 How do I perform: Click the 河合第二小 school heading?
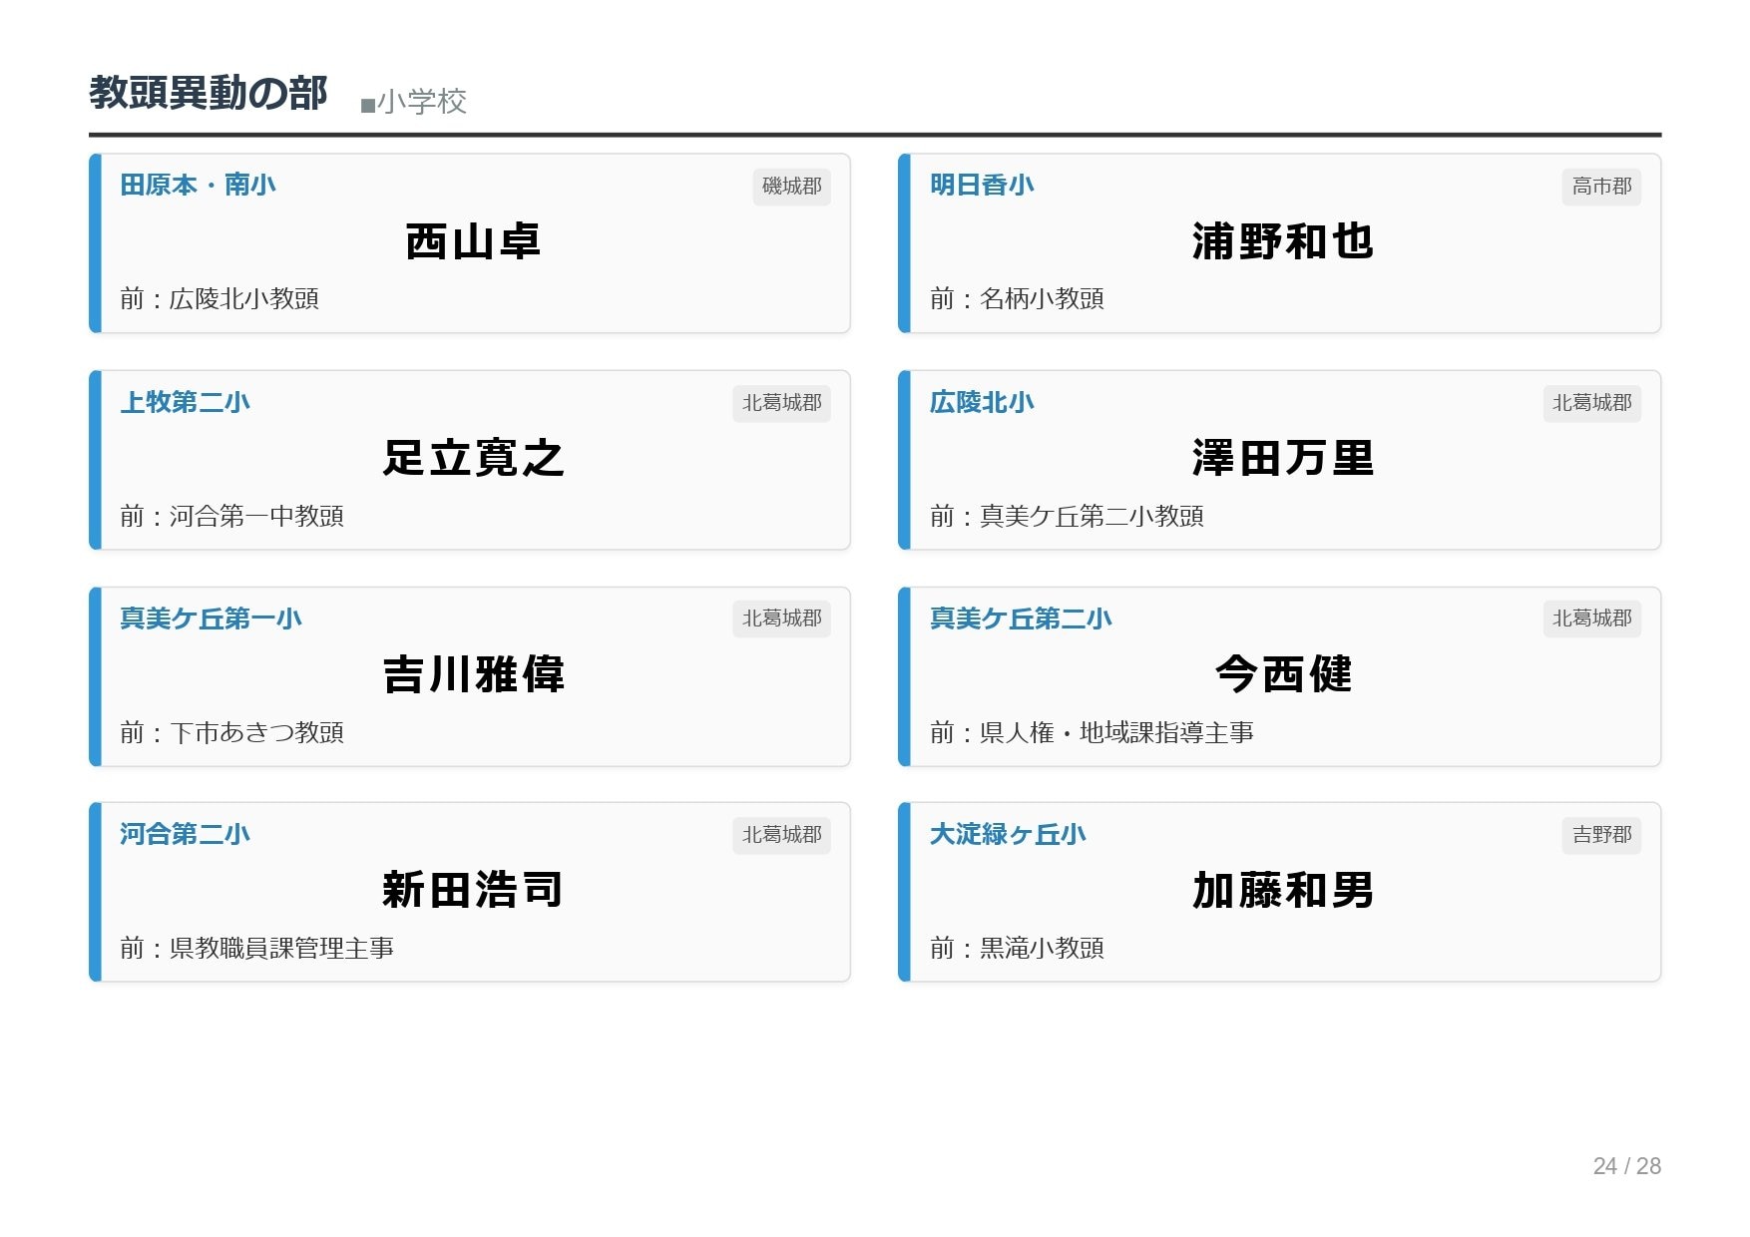click(185, 834)
